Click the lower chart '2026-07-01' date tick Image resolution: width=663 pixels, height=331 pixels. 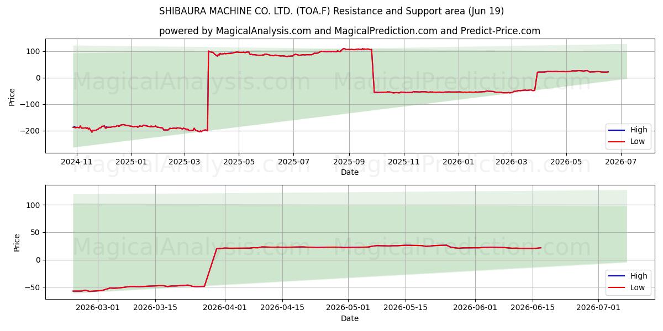point(598,307)
